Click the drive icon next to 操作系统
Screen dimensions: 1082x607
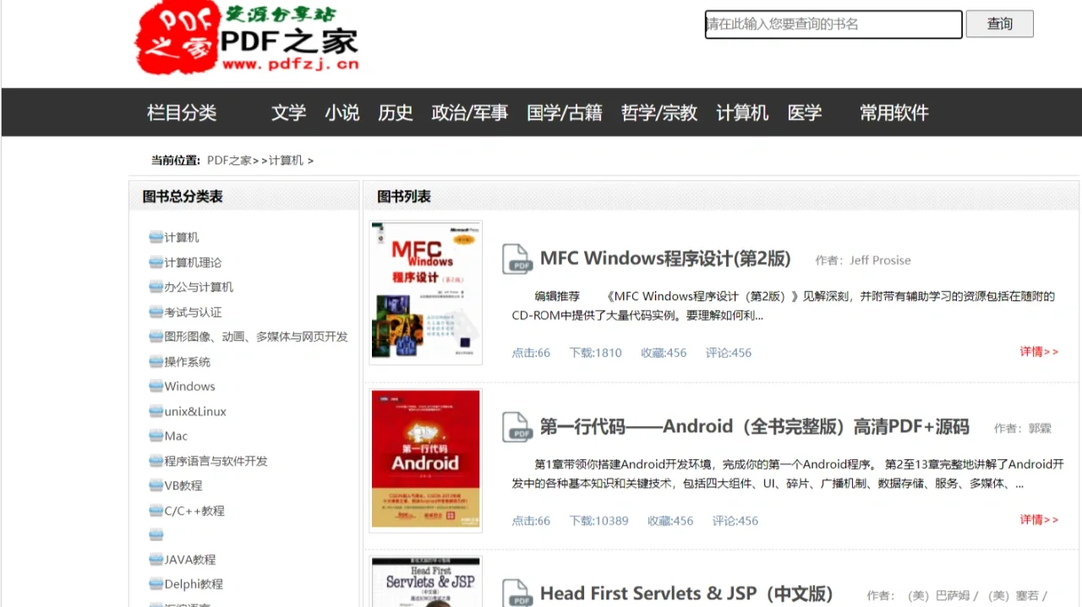pyautogui.click(x=156, y=362)
